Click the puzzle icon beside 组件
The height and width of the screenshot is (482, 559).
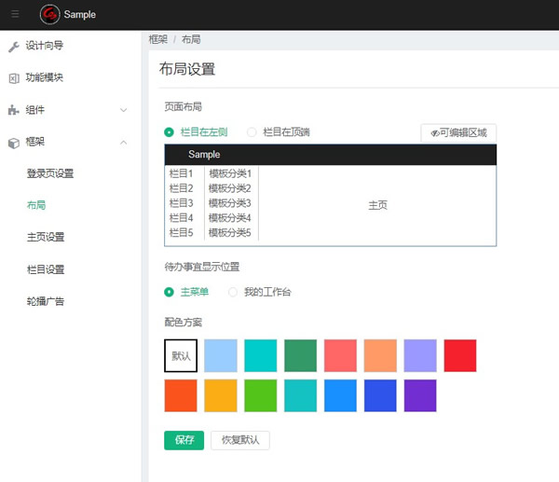(x=13, y=110)
